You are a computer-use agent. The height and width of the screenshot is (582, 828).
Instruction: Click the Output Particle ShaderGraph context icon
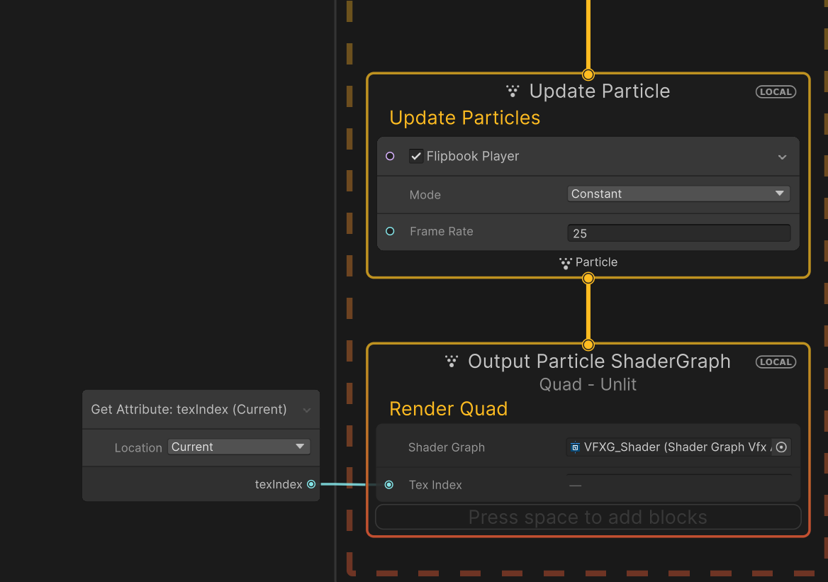pyautogui.click(x=451, y=362)
